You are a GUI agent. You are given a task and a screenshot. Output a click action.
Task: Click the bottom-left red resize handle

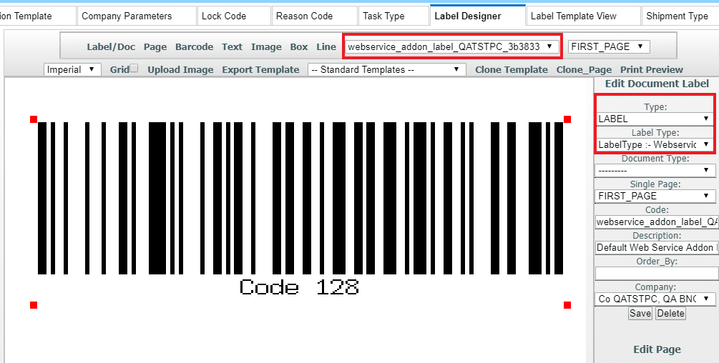coord(34,305)
